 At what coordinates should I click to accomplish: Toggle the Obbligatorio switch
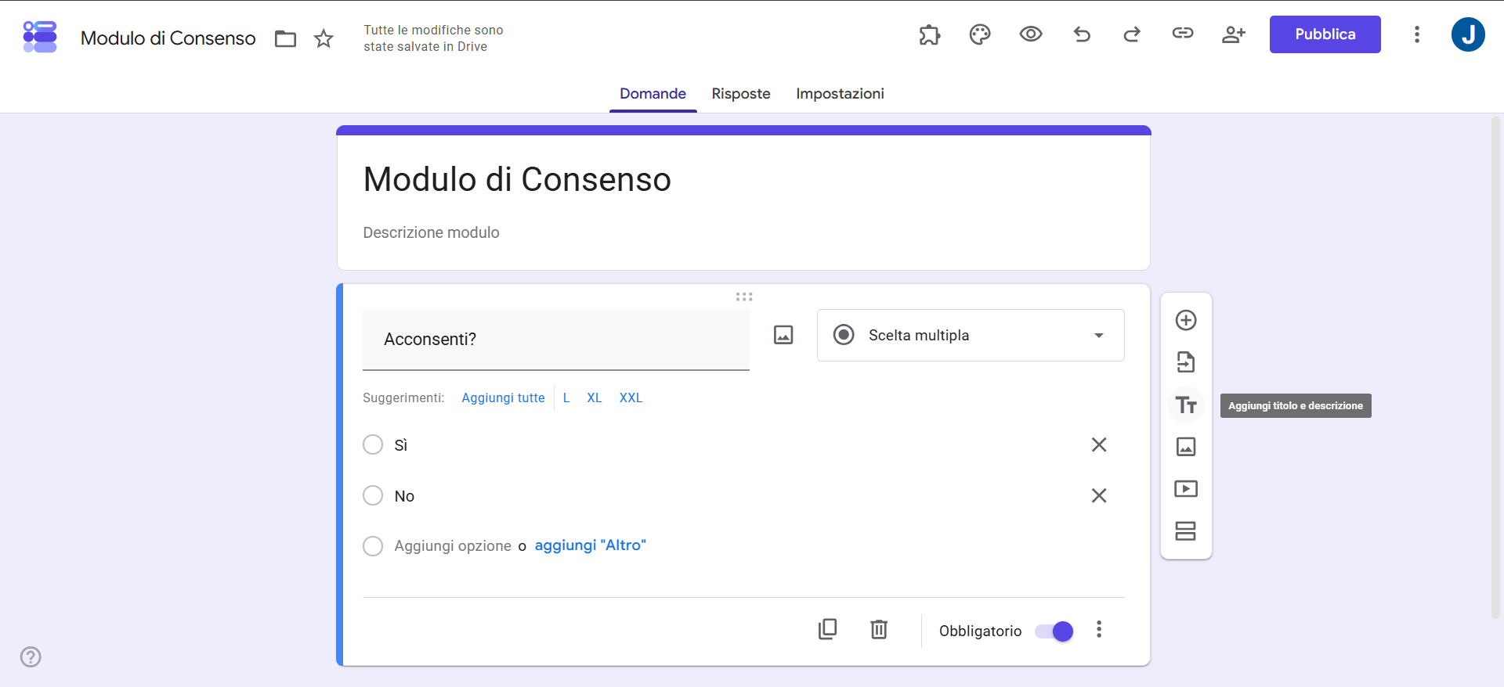1054,631
